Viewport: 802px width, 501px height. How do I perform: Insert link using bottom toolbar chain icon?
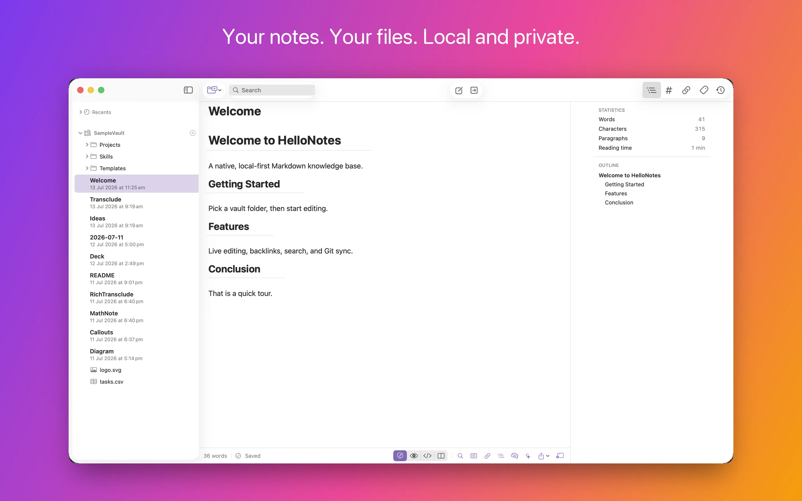pos(487,456)
